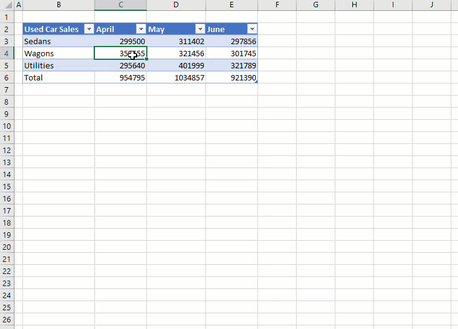This screenshot has width=458, height=329.
Task: Select column J header
Action: pyautogui.click(x=431, y=5)
